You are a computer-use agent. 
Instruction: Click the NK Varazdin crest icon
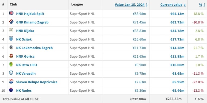coord(11,73)
